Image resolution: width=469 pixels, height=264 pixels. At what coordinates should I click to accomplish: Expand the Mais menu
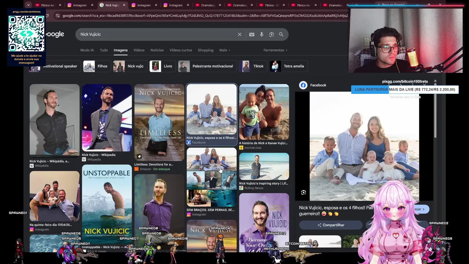(x=225, y=50)
